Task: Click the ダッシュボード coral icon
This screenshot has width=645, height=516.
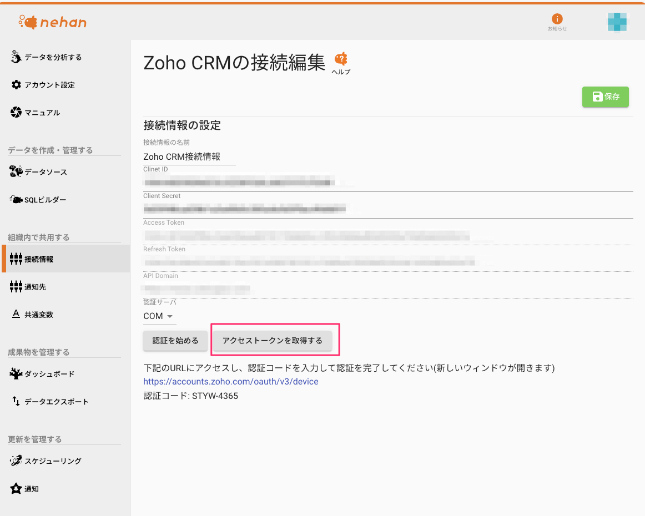Action: 16,374
